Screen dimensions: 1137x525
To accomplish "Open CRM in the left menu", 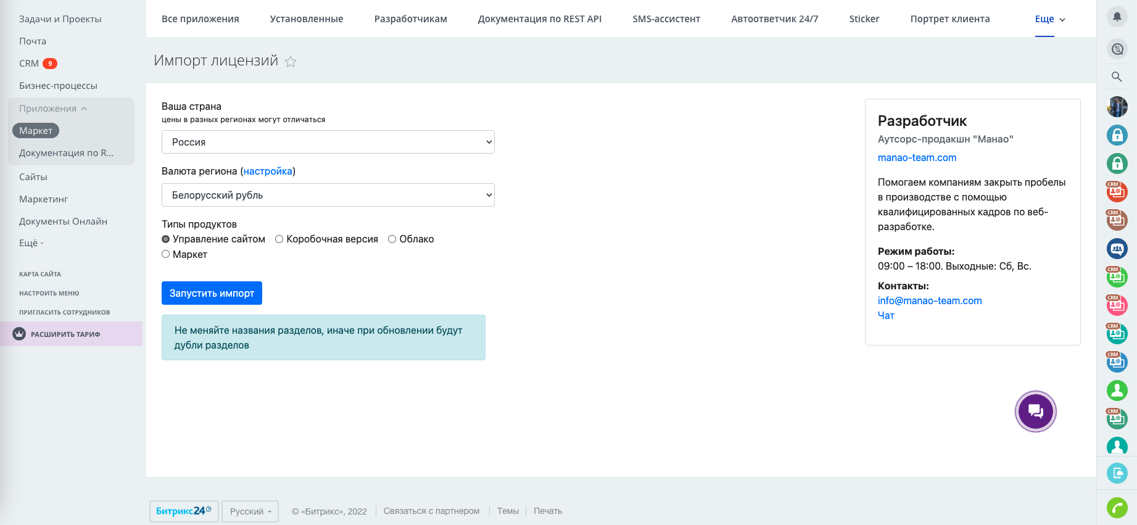I will (29, 64).
